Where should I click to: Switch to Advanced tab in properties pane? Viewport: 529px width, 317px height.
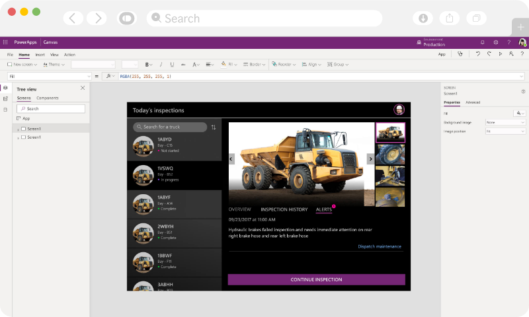coord(473,102)
